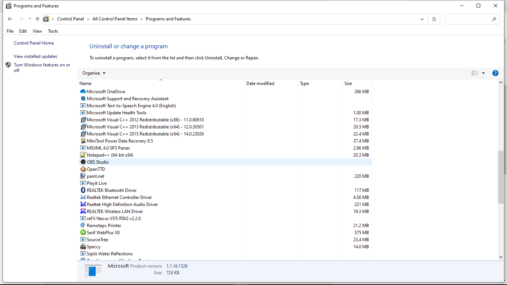
Task: Click the 266 MB size value
Action: click(362, 92)
